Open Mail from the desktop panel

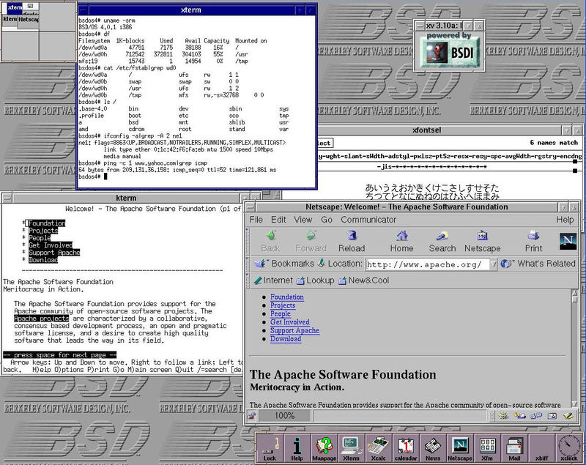(x=515, y=448)
